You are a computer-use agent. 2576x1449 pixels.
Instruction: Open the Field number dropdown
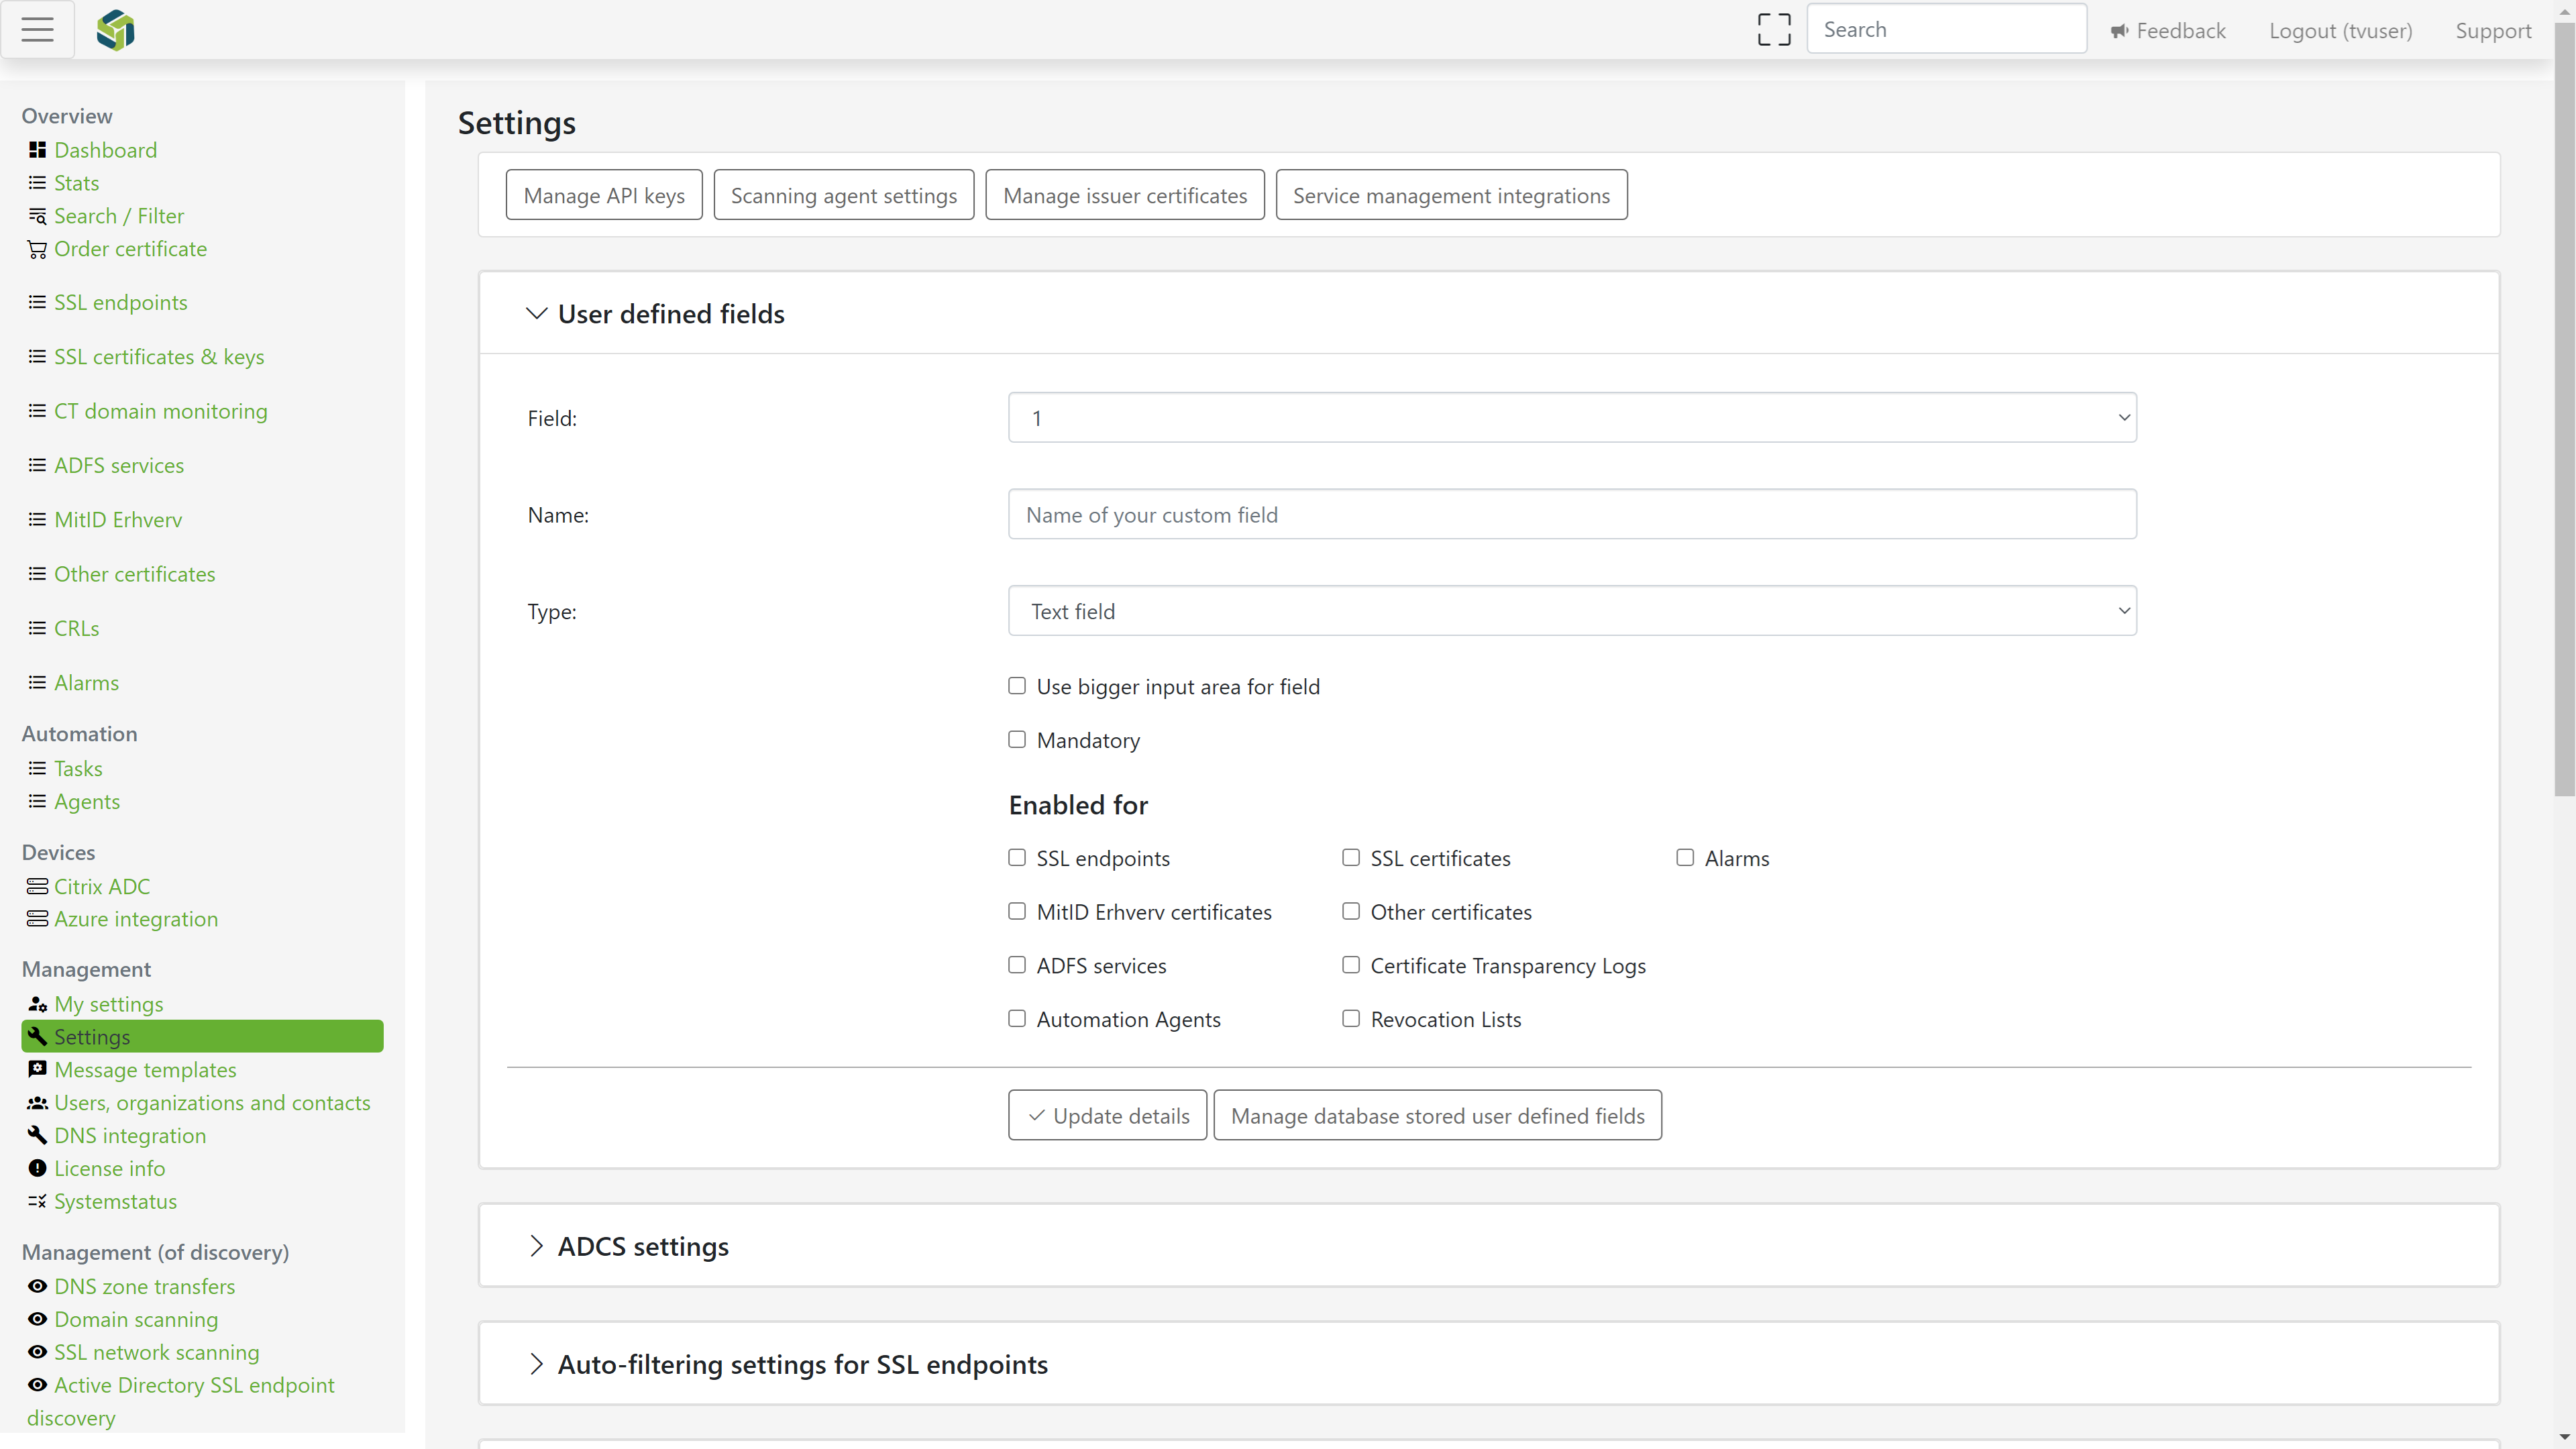pyautogui.click(x=1572, y=418)
